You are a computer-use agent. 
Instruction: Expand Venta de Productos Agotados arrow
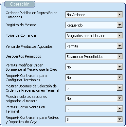pos(119,46)
